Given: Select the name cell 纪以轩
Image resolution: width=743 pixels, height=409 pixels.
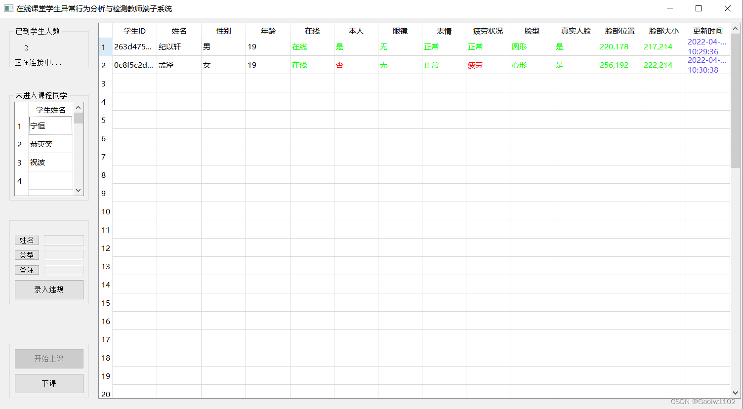Looking at the screenshot, I should tap(179, 47).
